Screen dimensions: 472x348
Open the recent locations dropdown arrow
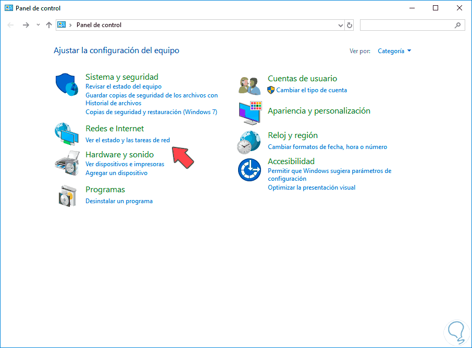(38, 25)
